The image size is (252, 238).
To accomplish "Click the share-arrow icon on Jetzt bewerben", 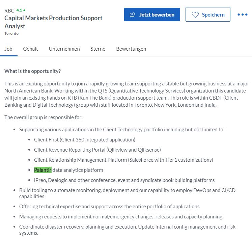I will click(133, 15).
